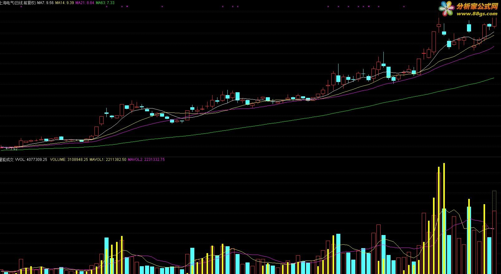Image resolution: width=501 pixels, height=274 pixels.
Task: Click the MAVOL2: 2231332.75 value
Action: click(146, 160)
